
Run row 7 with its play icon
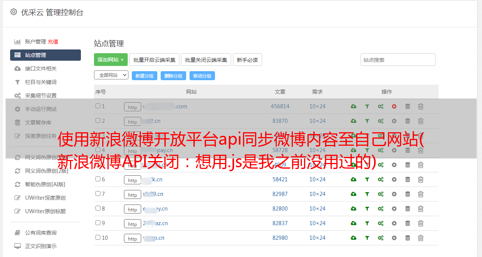coord(394,194)
